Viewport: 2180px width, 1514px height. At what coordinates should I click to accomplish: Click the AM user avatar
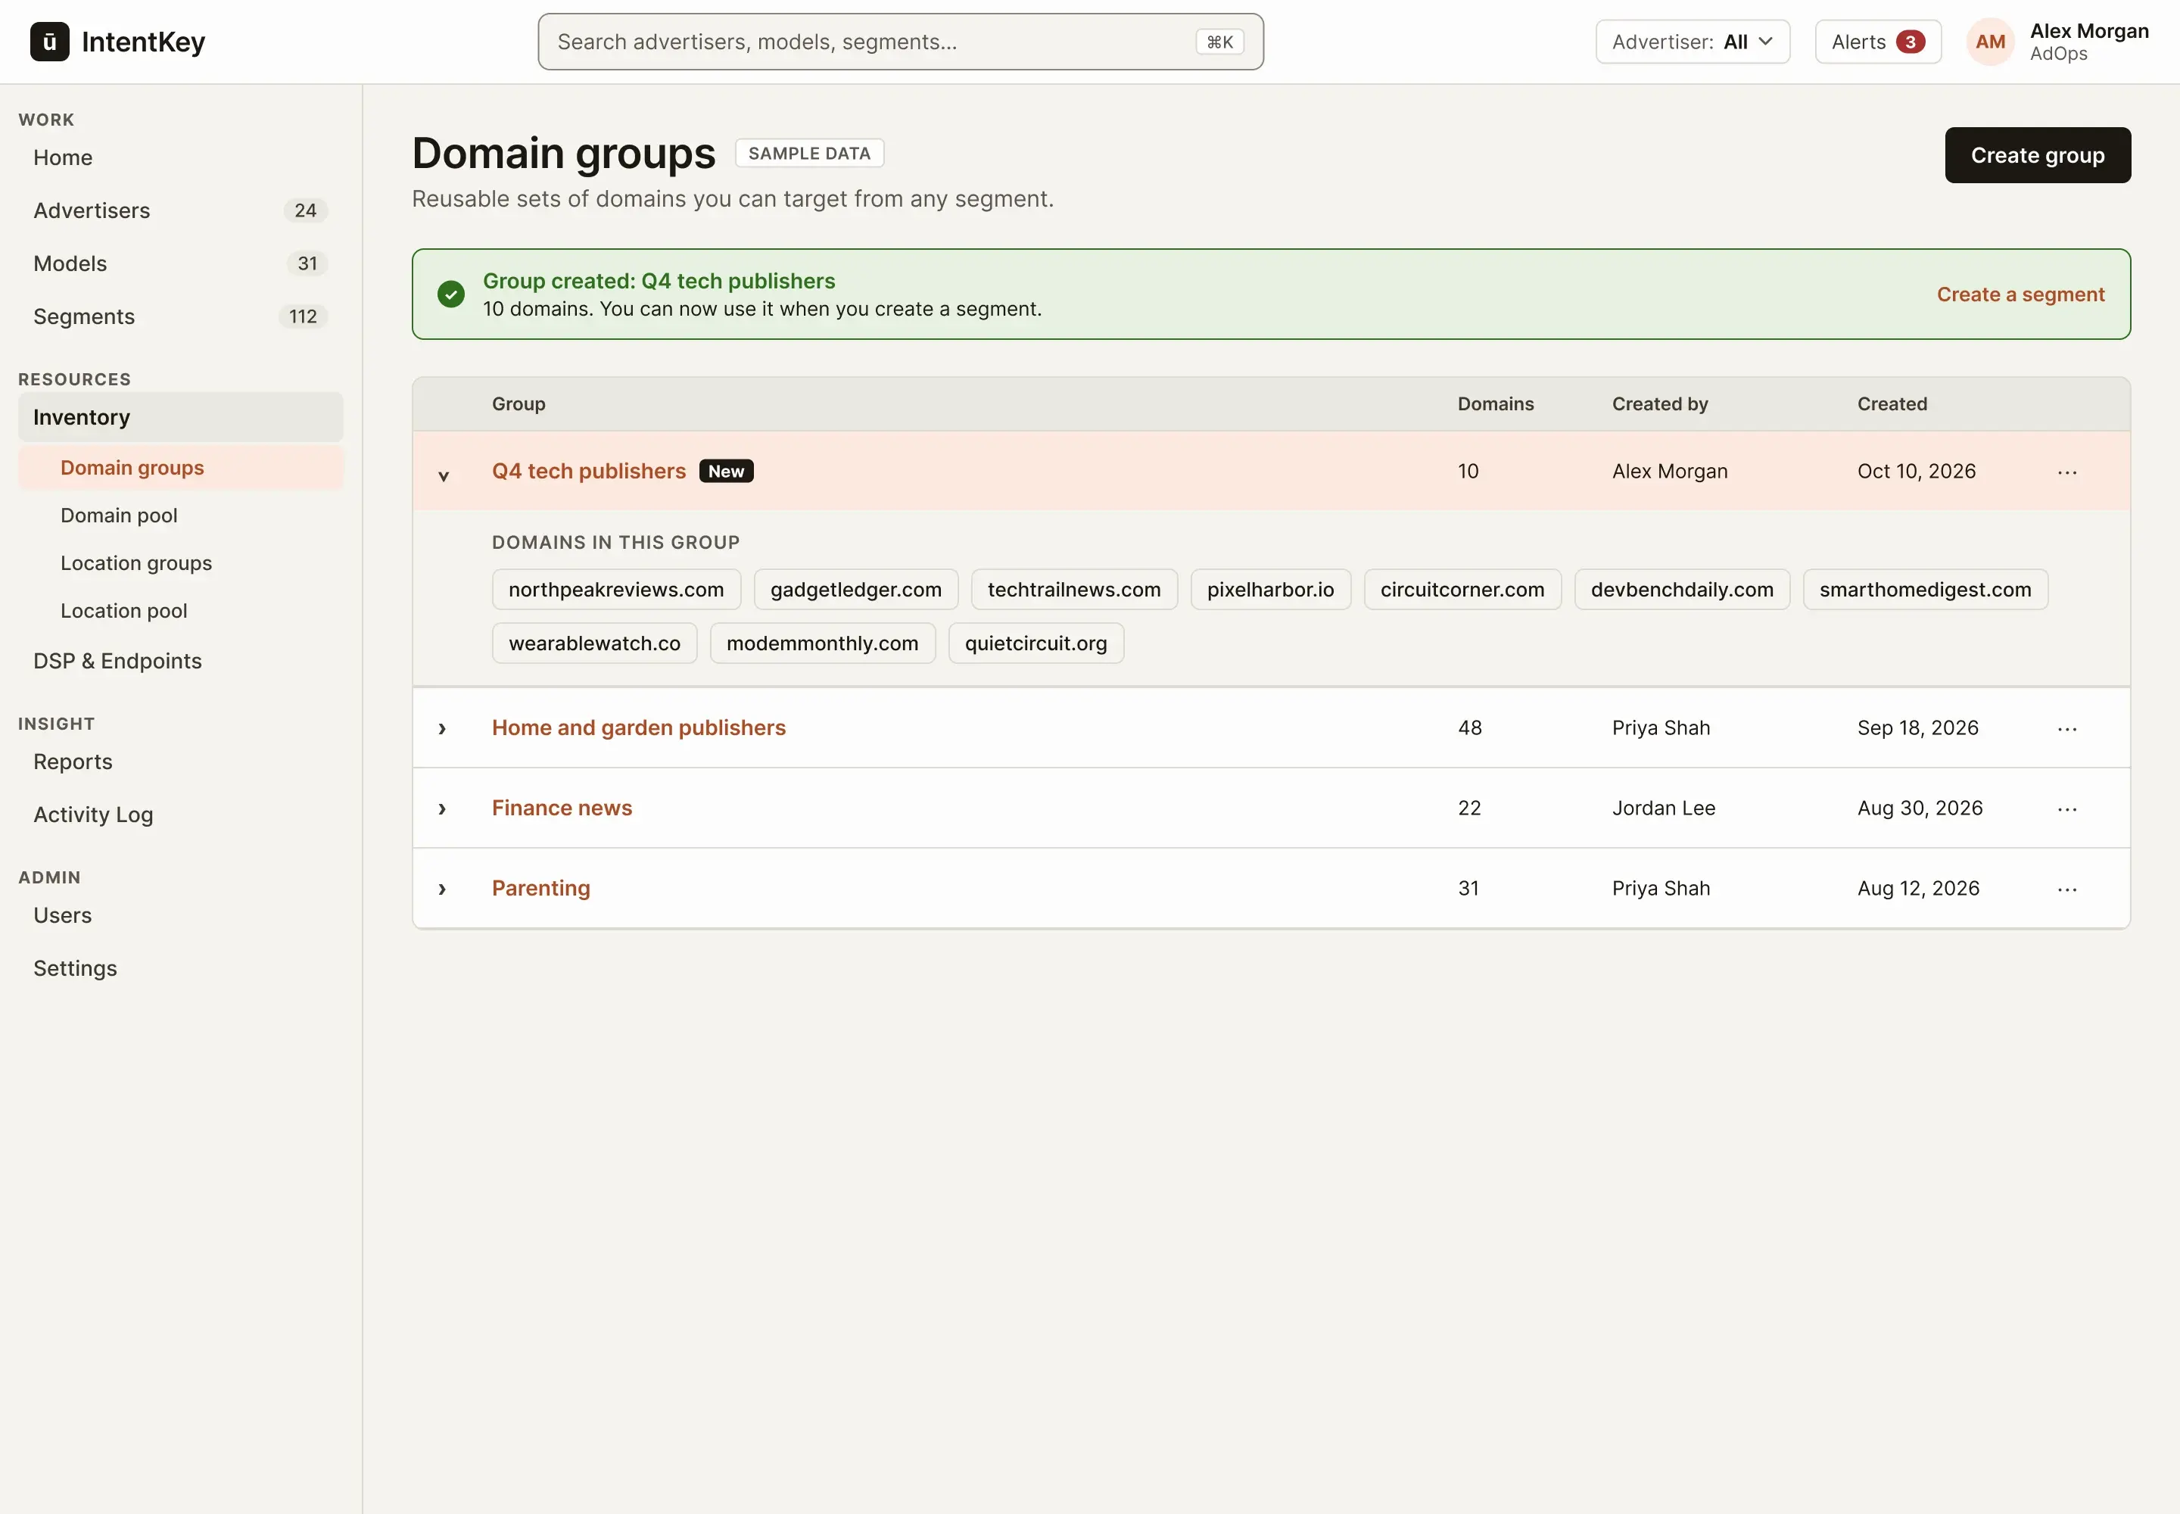pyautogui.click(x=1990, y=42)
